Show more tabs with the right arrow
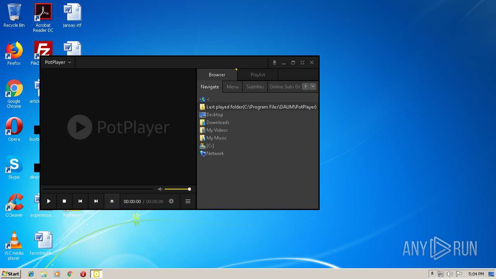The width and height of the screenshot is (496, 279). click(305, 86)
